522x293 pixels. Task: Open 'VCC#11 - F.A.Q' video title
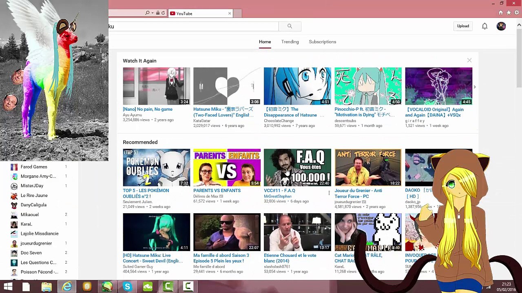click(x=279, y=190)
